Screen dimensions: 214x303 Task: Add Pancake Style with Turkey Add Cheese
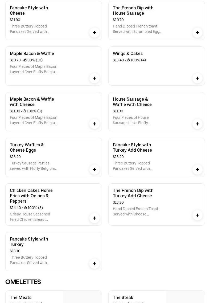[197, 170]
